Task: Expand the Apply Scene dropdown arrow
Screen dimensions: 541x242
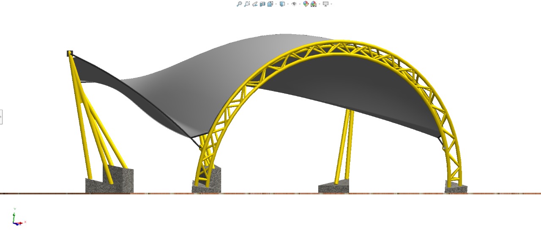Action: click(x=319, y=4)
